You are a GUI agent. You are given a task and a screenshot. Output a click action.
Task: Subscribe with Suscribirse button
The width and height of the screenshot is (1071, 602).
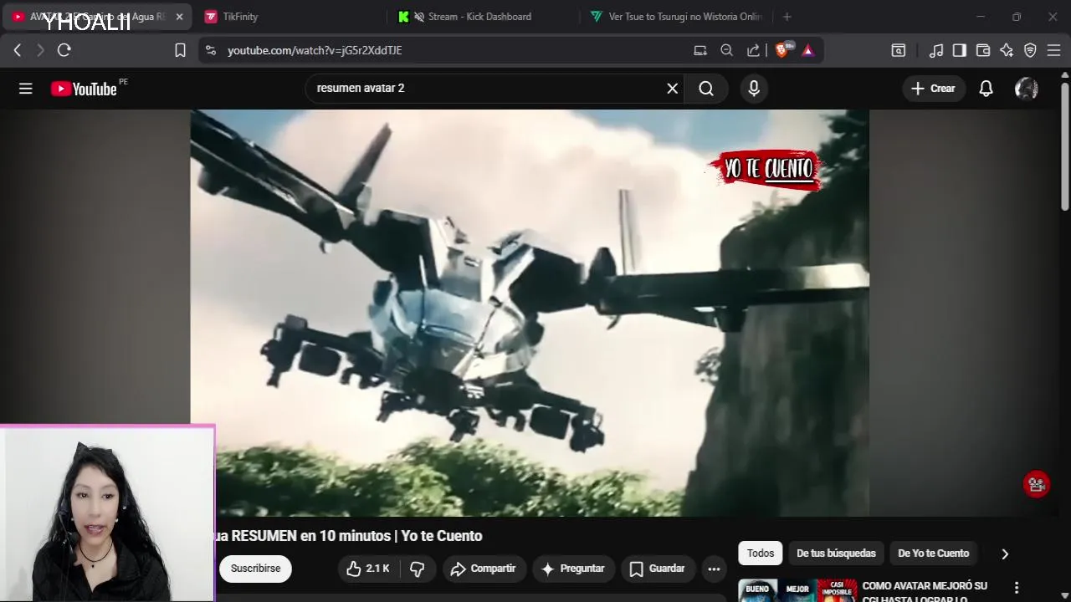[x=255, y=569]
